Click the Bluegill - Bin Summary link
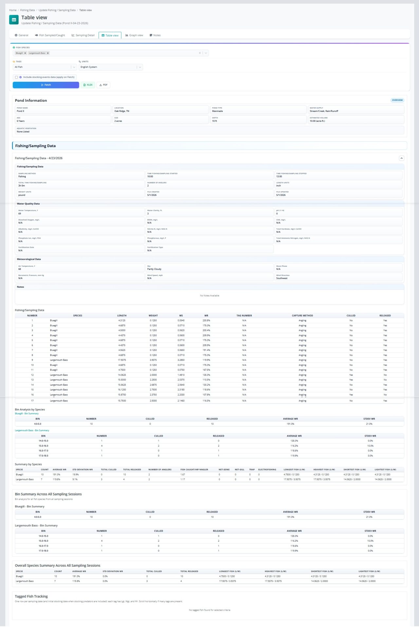 click(27, 414)
